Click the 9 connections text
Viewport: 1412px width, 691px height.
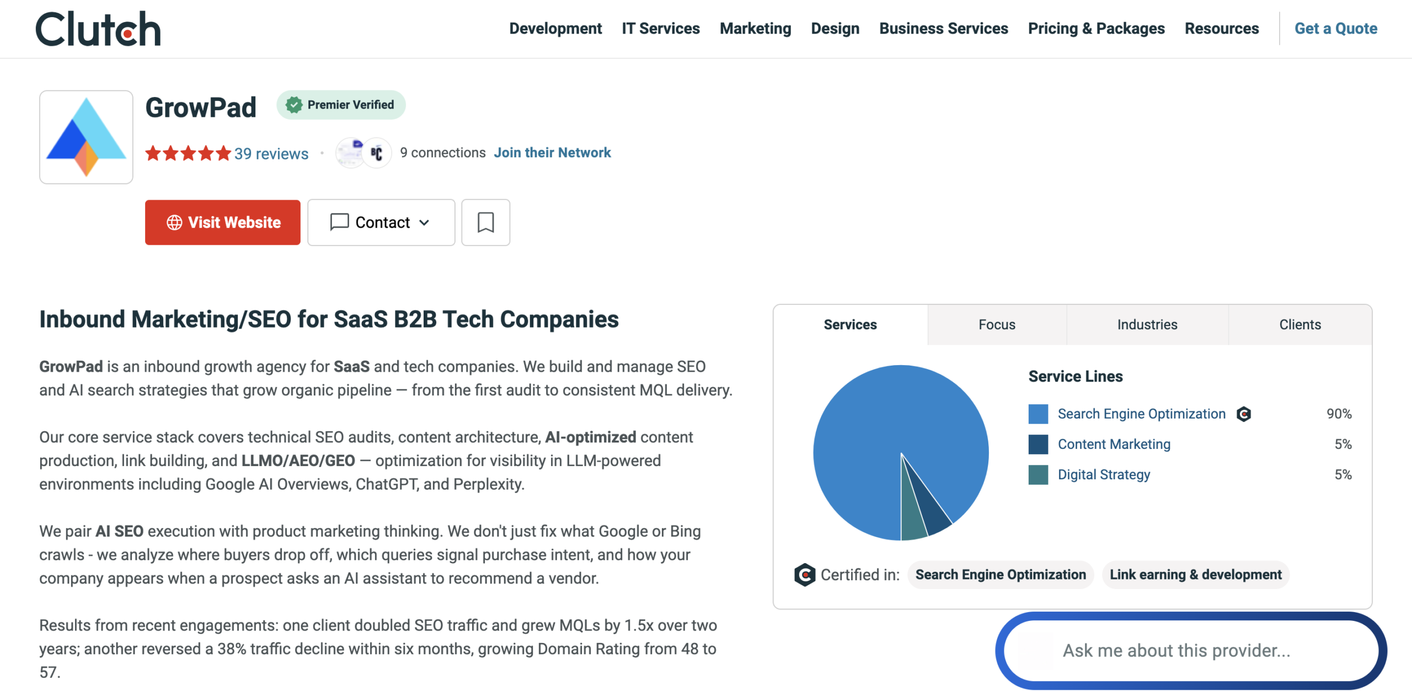(442, 153)
